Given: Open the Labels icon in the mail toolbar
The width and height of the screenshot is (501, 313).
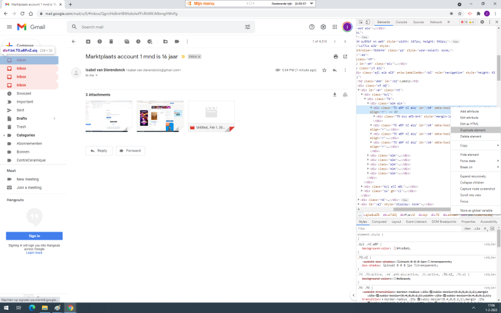Looking at the screenshot, I should (177, 41).
